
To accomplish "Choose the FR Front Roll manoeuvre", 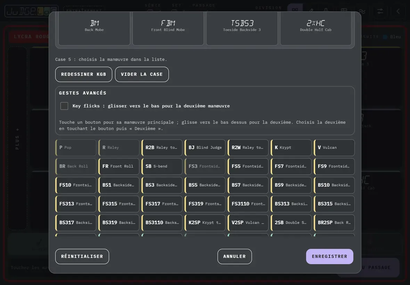I will pyautogui.click(x=119, y=166).
